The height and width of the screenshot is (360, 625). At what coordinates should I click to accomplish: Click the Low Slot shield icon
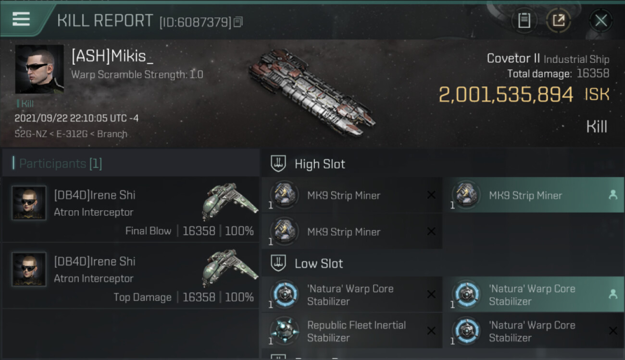click(279, 263)
